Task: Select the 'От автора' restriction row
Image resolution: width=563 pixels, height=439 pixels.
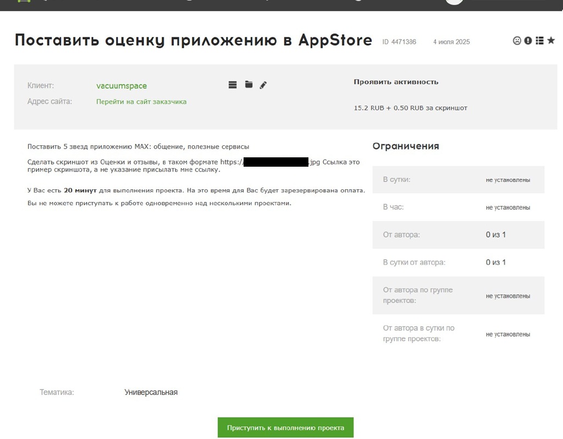Action: coord(458,235)
